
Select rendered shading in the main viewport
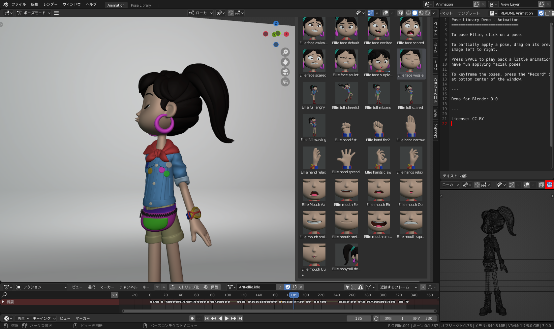[x=427, y=13]
